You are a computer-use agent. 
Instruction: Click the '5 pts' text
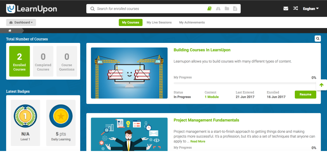click(x=61, y=134)
